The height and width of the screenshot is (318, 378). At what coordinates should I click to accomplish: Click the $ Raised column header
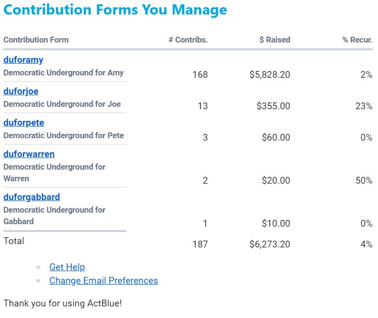[274, 40]
